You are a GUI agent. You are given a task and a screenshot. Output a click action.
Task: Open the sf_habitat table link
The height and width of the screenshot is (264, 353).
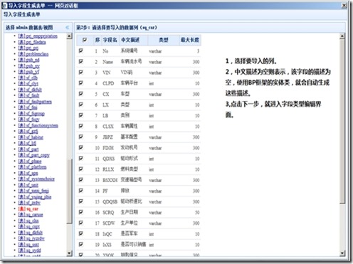point(31,137)
